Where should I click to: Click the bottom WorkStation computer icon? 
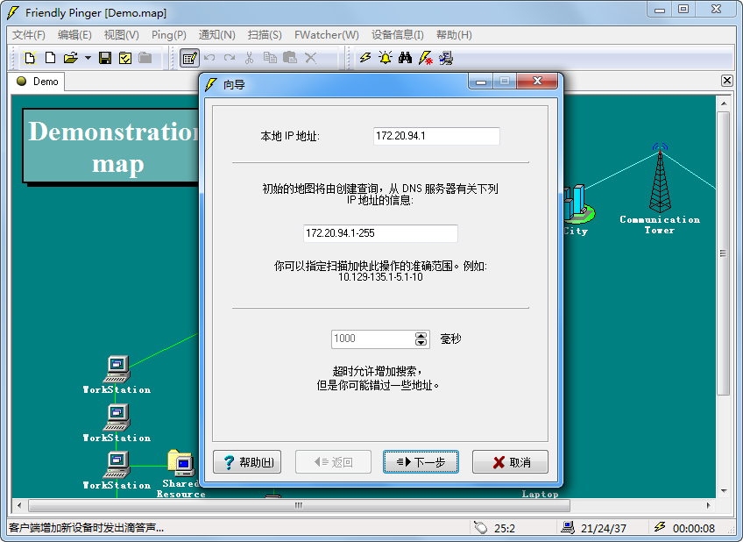(117, 465)
